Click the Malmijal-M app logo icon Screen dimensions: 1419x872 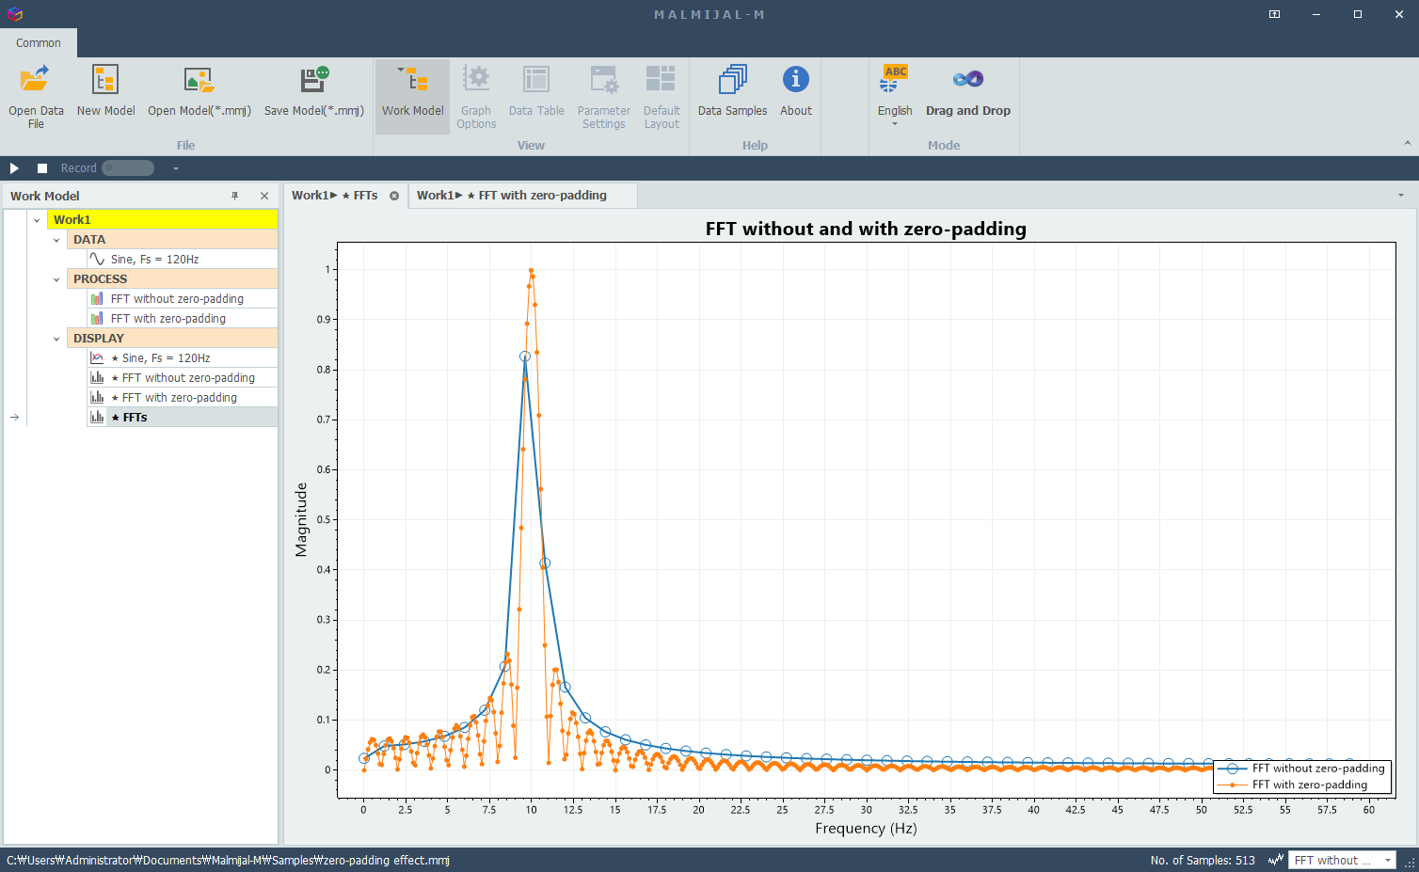point(14,14)
